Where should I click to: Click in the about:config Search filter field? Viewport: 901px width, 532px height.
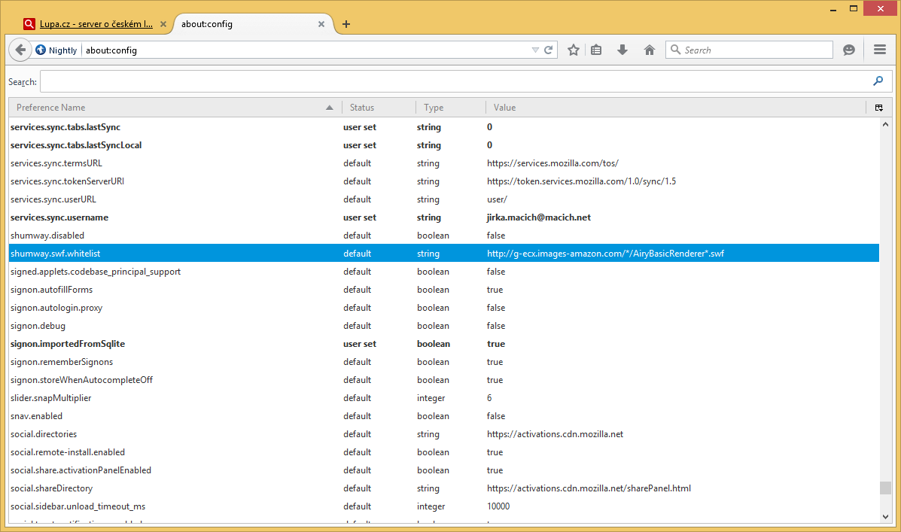pyautogui.click(x=452, y=81)
